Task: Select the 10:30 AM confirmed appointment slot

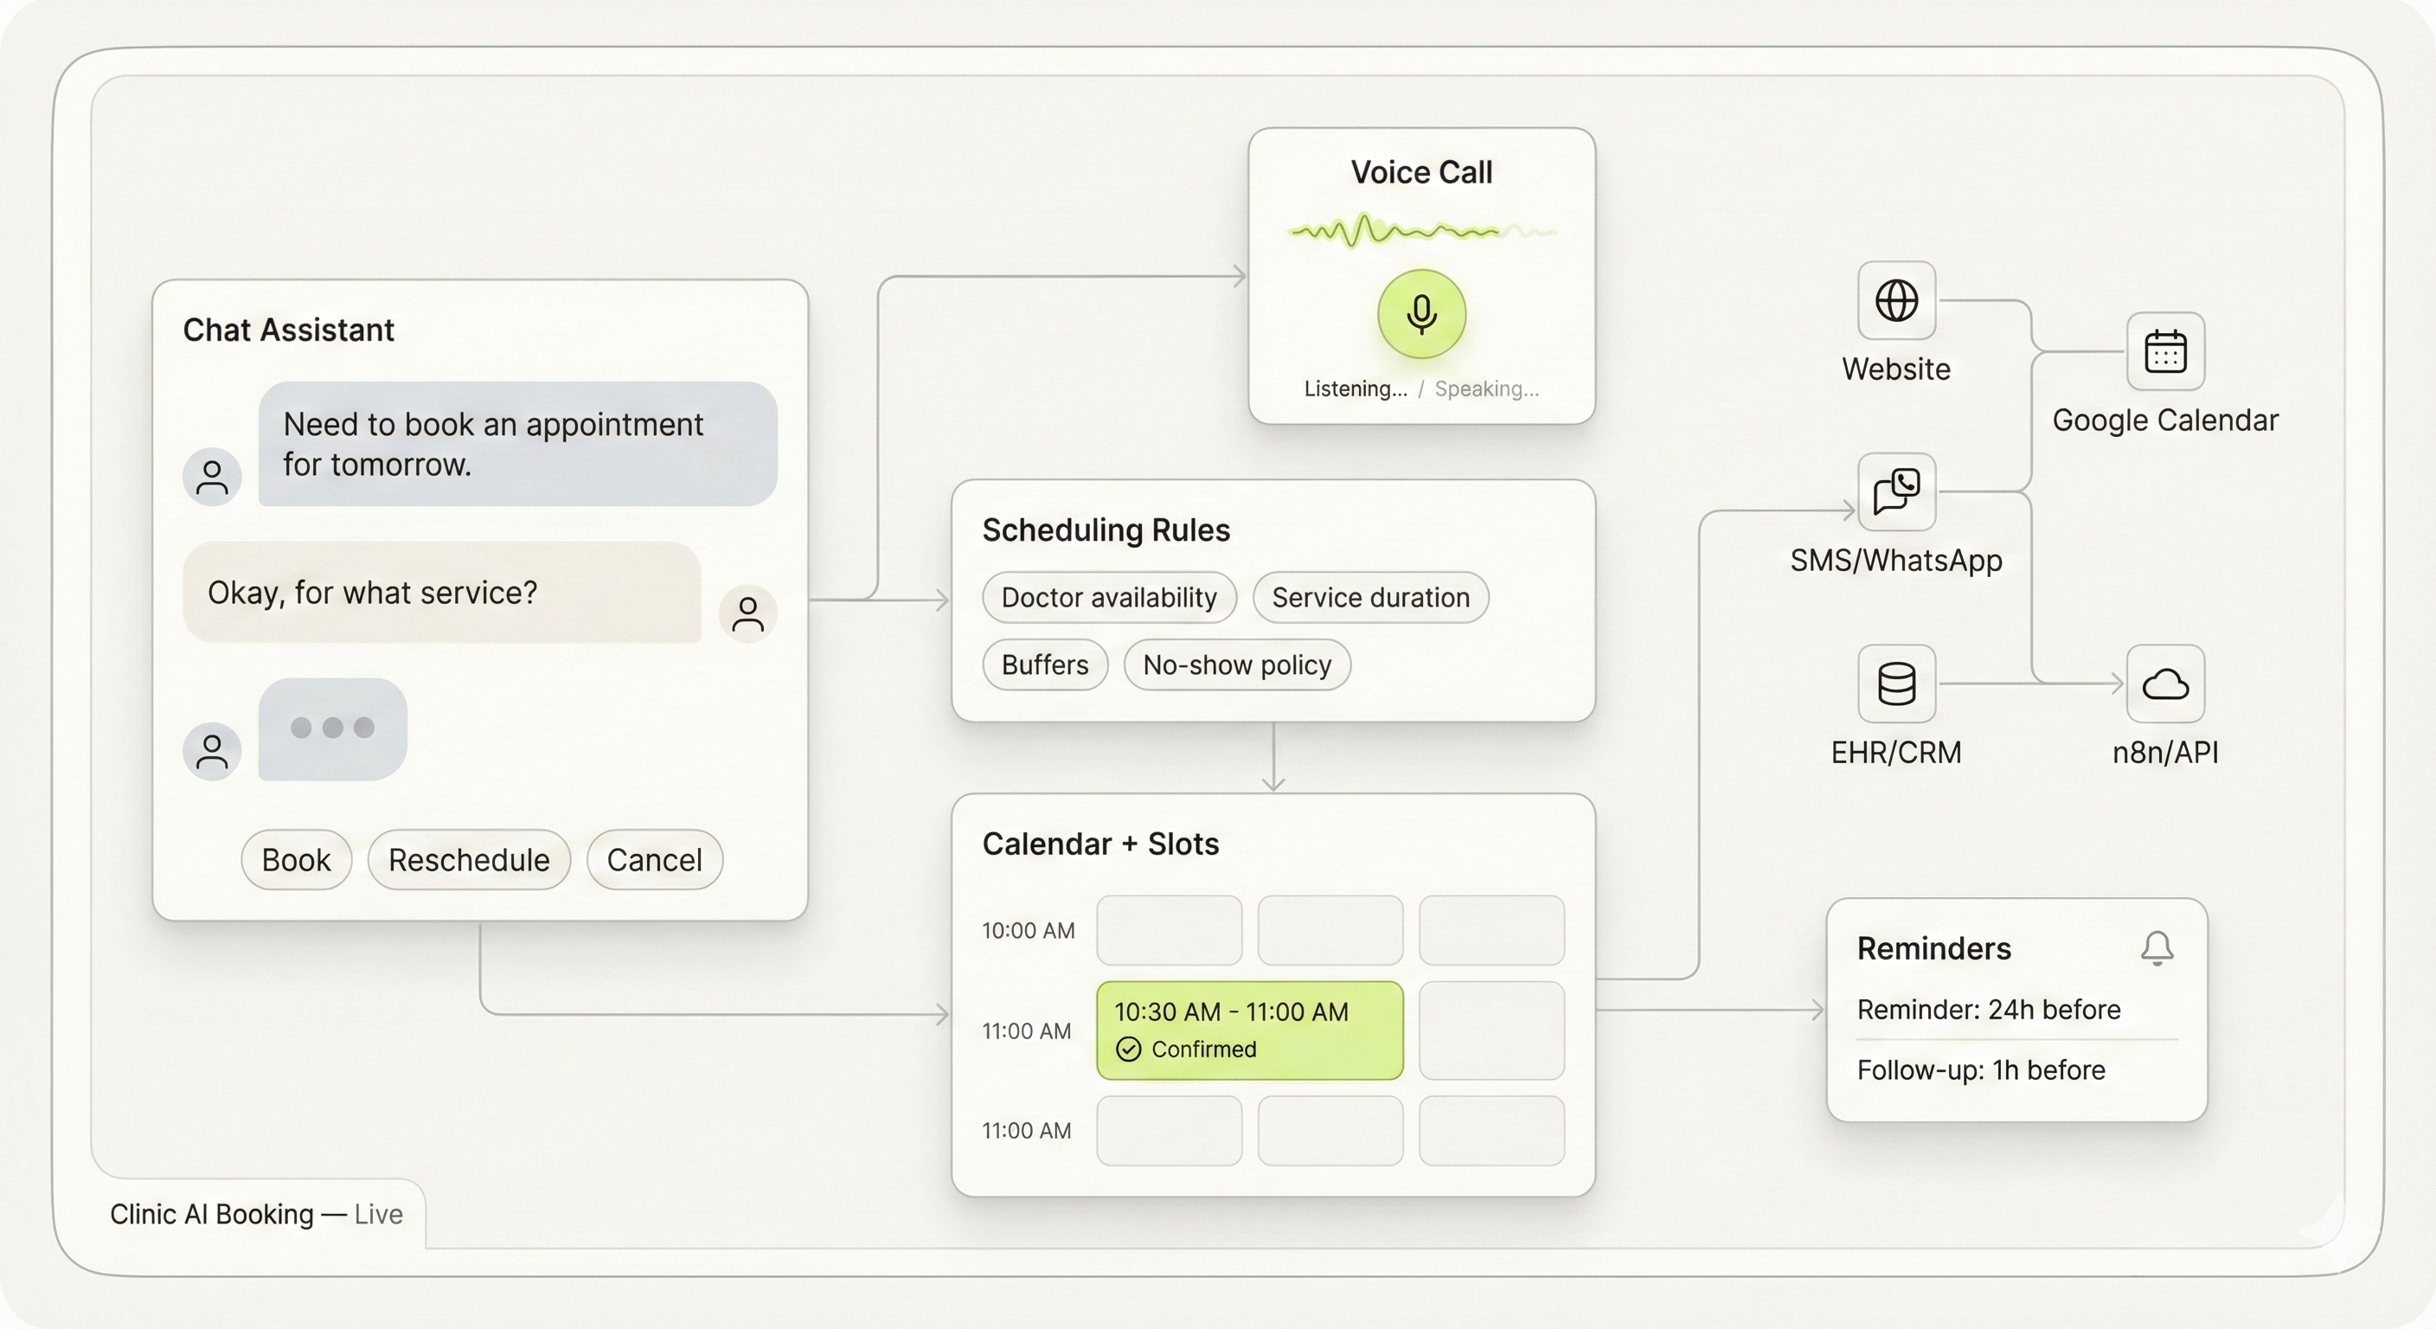Action: [1250, 1030]
